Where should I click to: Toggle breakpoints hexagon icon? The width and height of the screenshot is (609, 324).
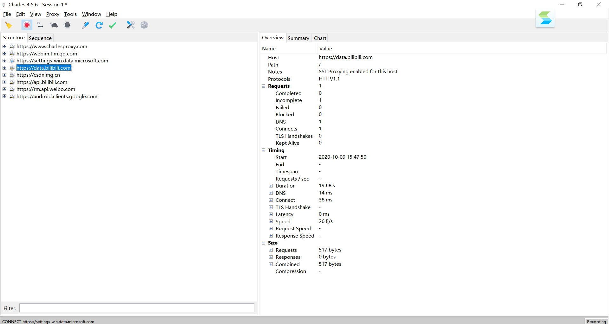point(67,25)
